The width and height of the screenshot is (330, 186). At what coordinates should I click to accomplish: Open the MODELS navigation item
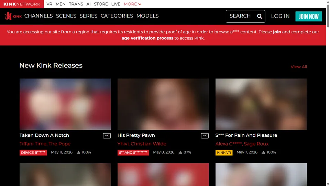point(147,16)
